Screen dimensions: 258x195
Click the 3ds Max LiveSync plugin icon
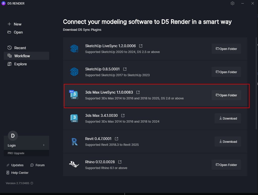click(74, 95)
